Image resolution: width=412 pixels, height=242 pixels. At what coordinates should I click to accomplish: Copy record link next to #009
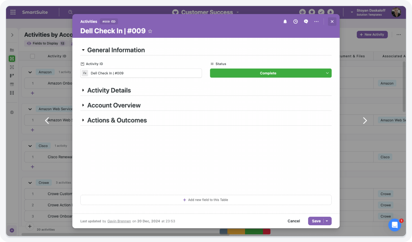pos(113,21)
